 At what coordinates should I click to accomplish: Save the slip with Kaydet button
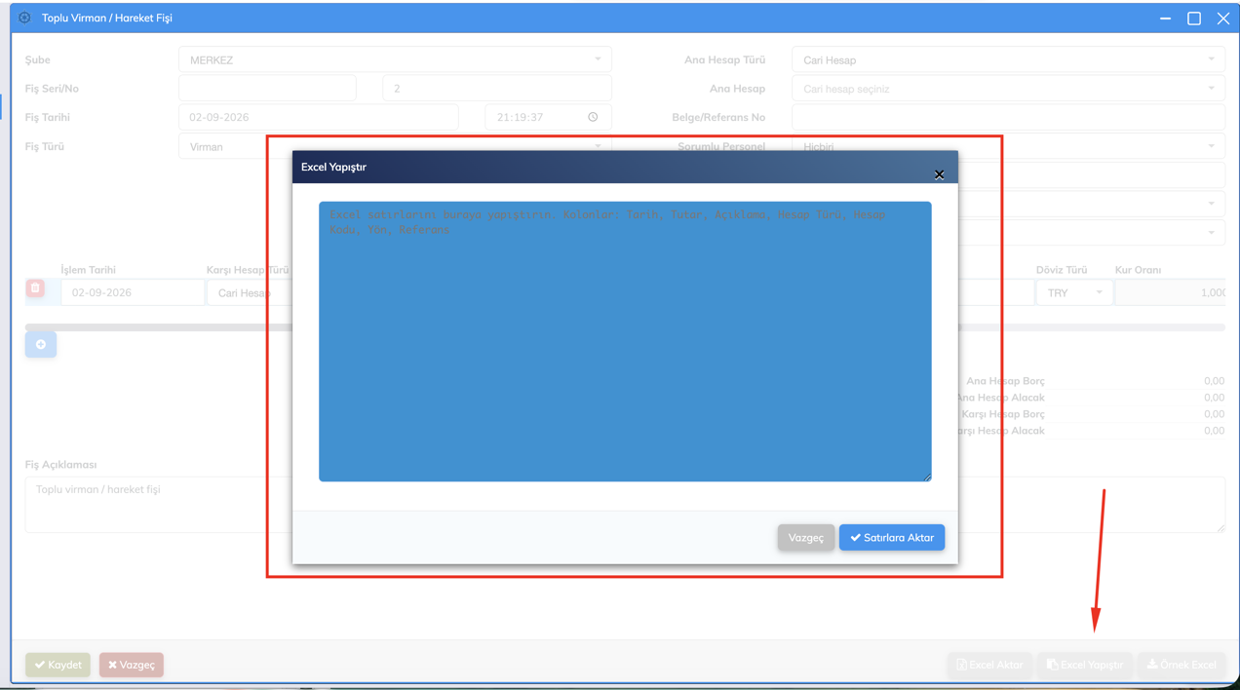58,665
